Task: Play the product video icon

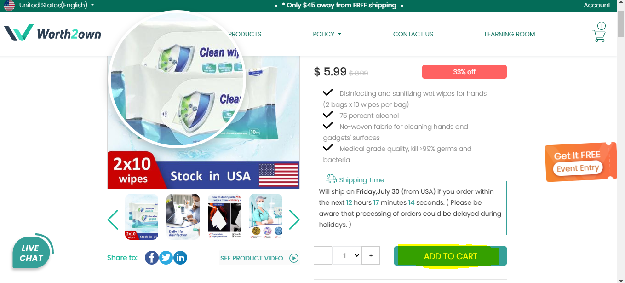Action: tap(294, 258)
